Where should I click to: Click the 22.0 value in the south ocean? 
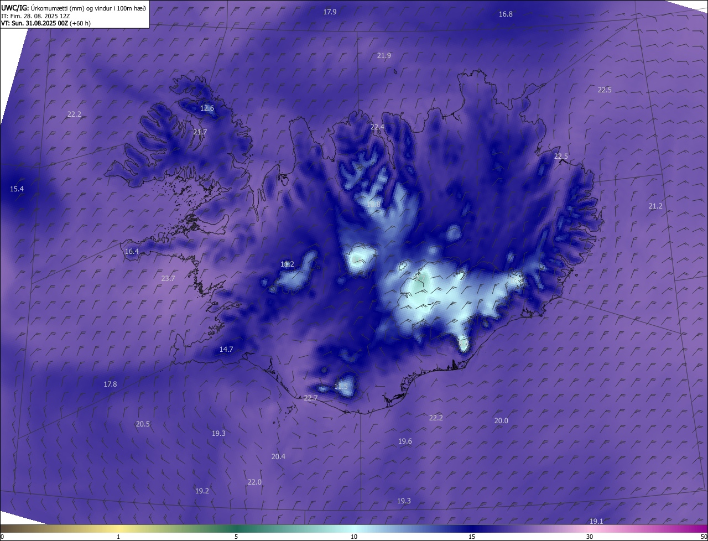click(254, 482)
